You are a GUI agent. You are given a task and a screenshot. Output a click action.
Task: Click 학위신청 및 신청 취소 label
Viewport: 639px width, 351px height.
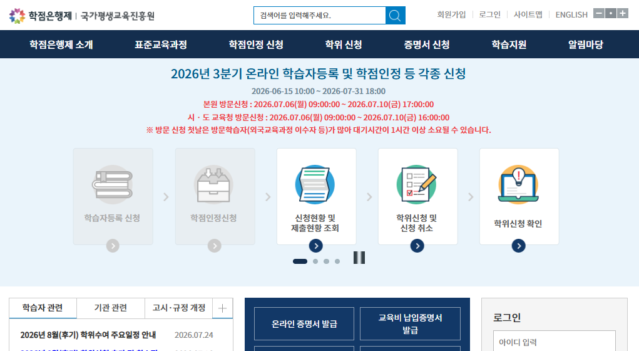(x=416, y=223)
